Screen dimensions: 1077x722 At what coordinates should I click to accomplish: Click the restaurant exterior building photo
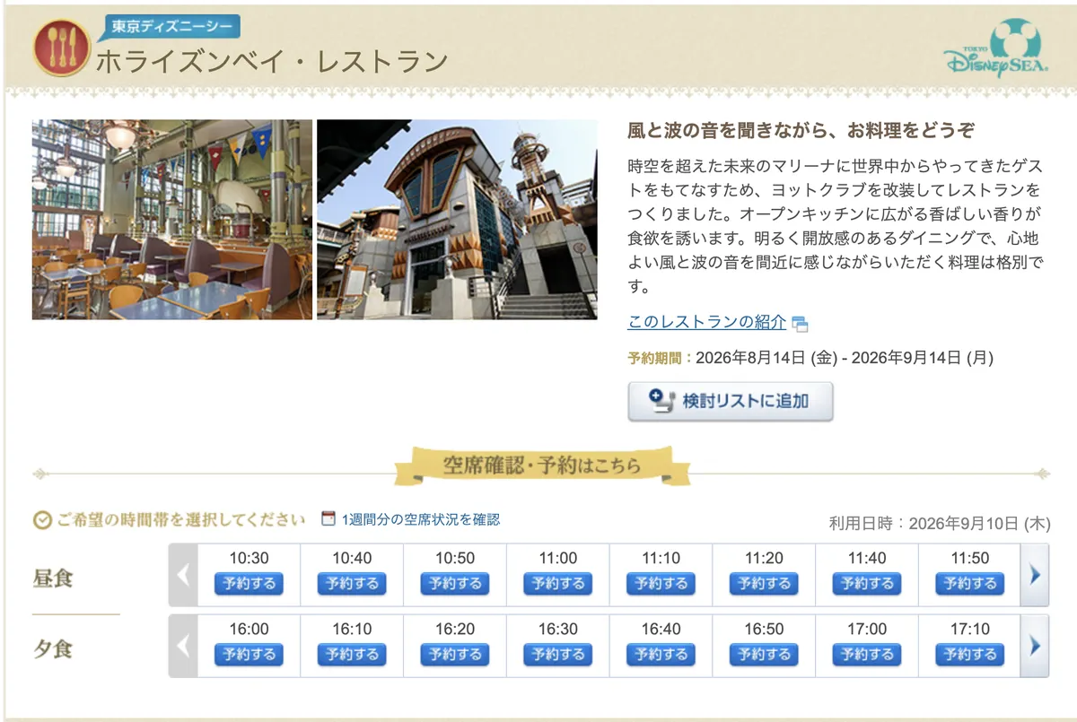457,220
